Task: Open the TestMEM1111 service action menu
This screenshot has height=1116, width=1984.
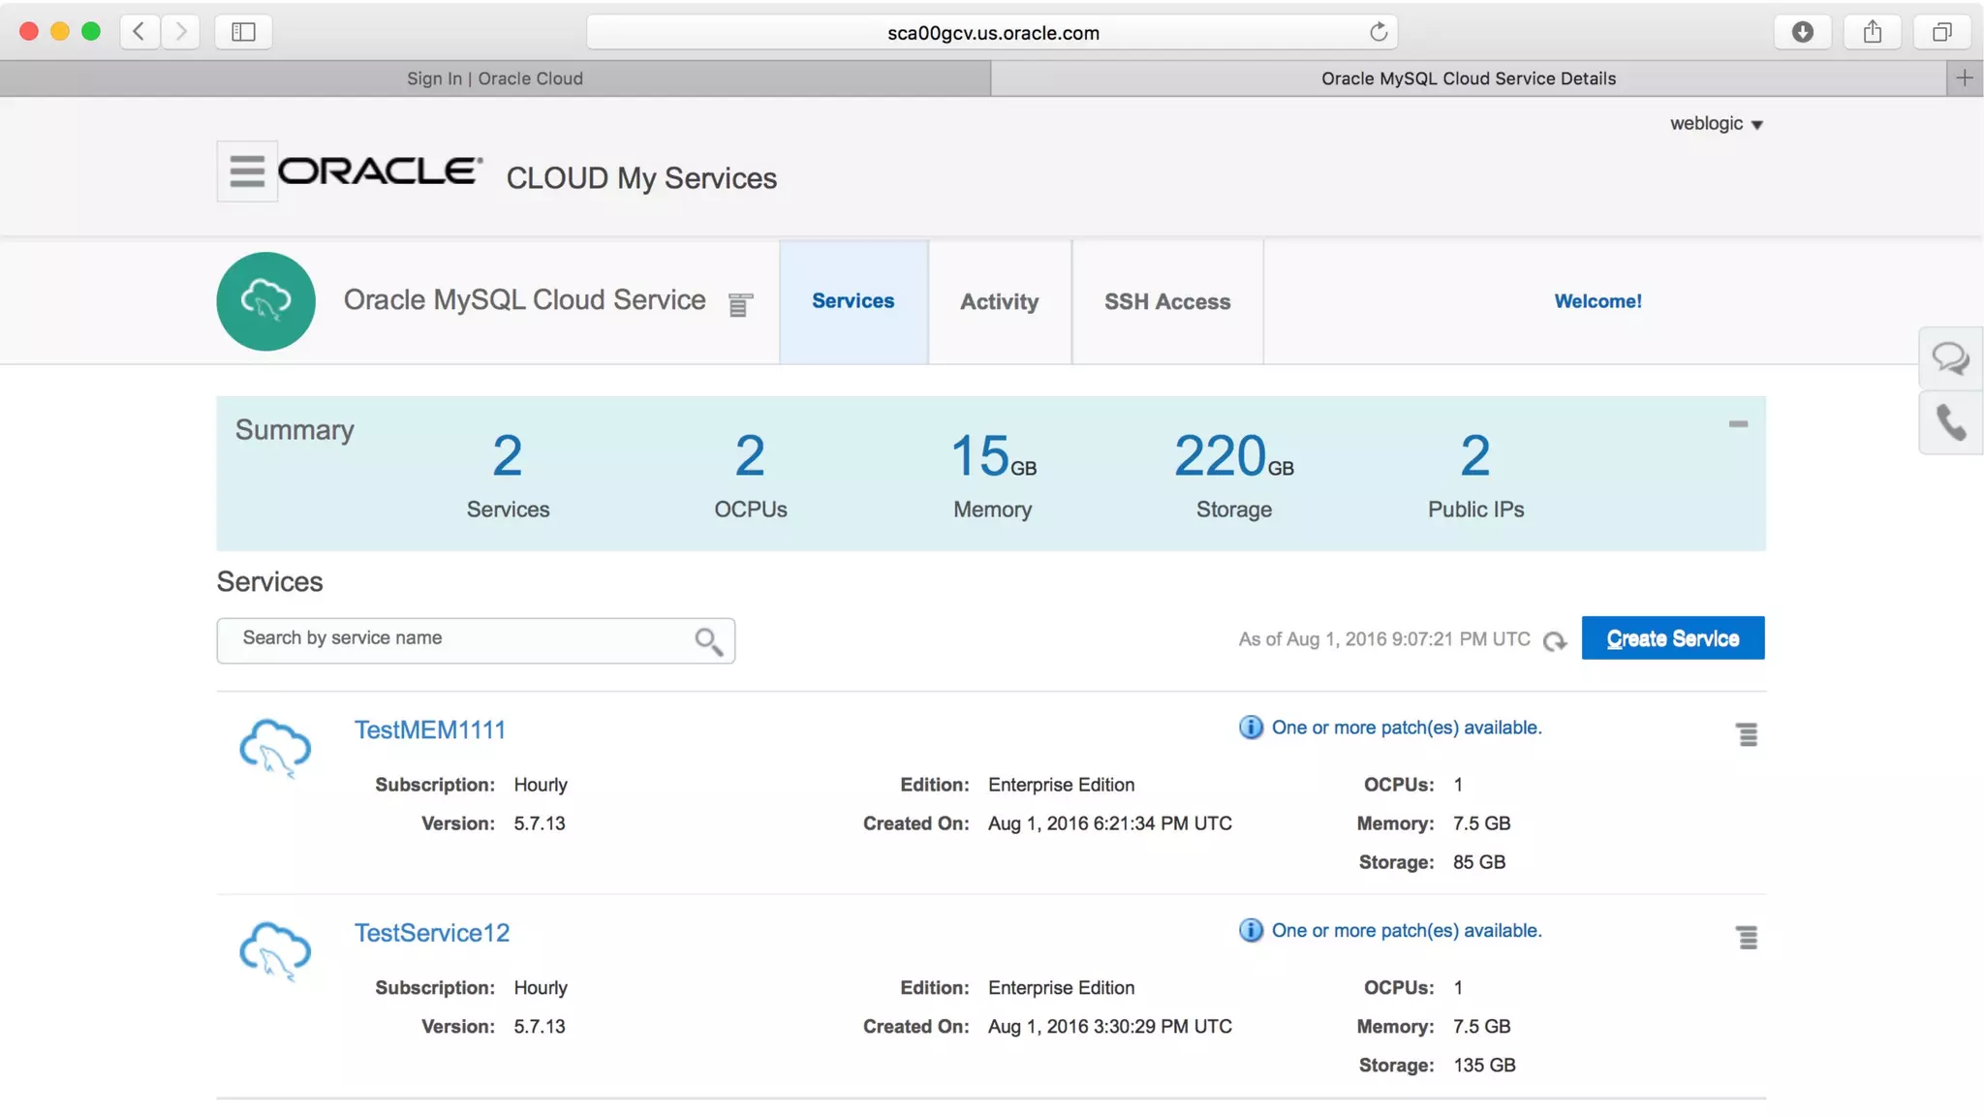Action: (x=1747, y=735)
